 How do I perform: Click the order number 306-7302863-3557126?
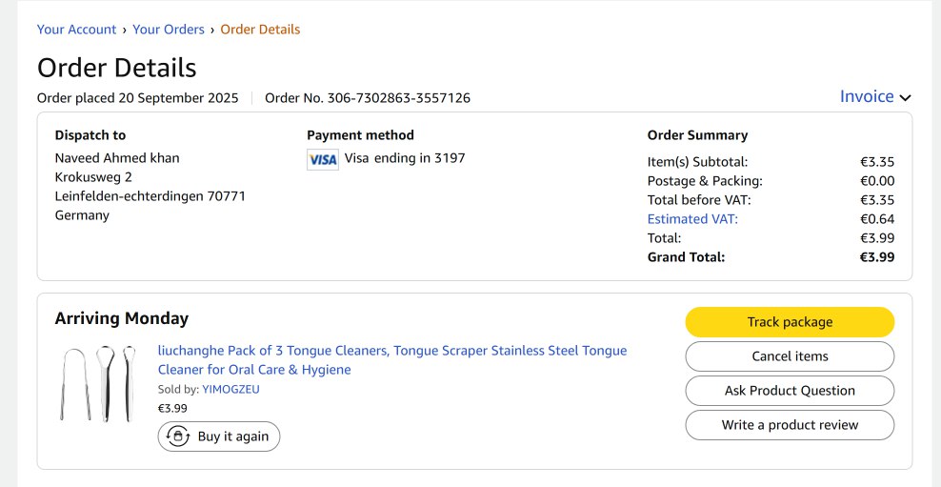(398, 98)
